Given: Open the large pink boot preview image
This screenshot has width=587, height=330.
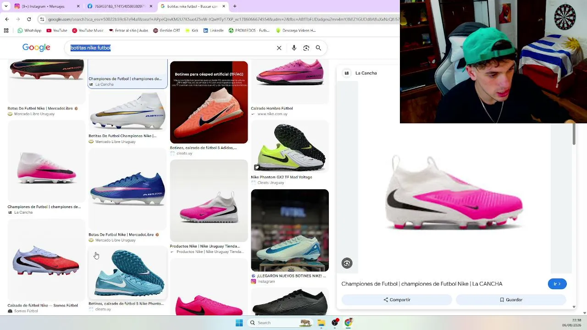Looking at the screenshot, I should pyautogui.click(x=454, y=192).
